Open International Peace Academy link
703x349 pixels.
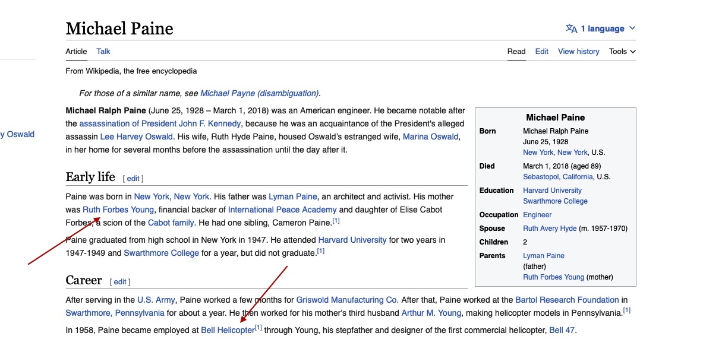click(x=282, y=210)
